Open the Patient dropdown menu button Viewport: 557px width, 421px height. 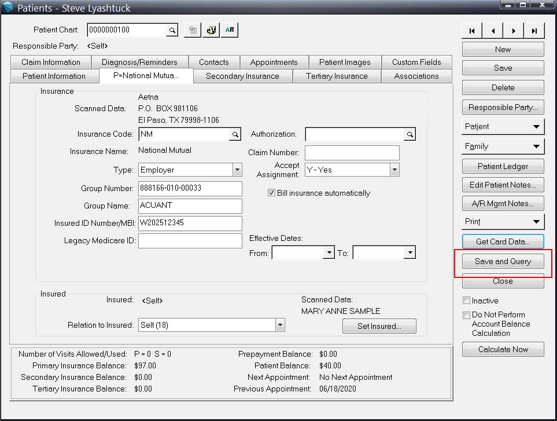point(503,127)
